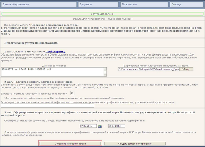Click the heading Услуга для пользователя - Львов Лев Львович
This screenshot has height=147, width=205.
tap(102, 19)
